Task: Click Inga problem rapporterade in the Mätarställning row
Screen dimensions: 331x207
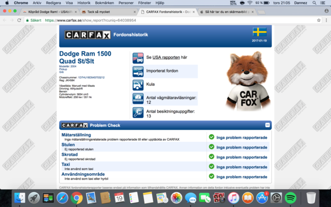Action: (x=242, y=137)
